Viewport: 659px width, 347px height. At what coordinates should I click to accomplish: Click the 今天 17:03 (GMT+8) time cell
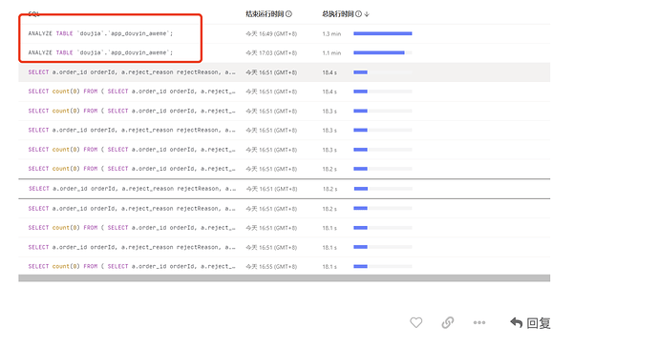pos(271,52)
